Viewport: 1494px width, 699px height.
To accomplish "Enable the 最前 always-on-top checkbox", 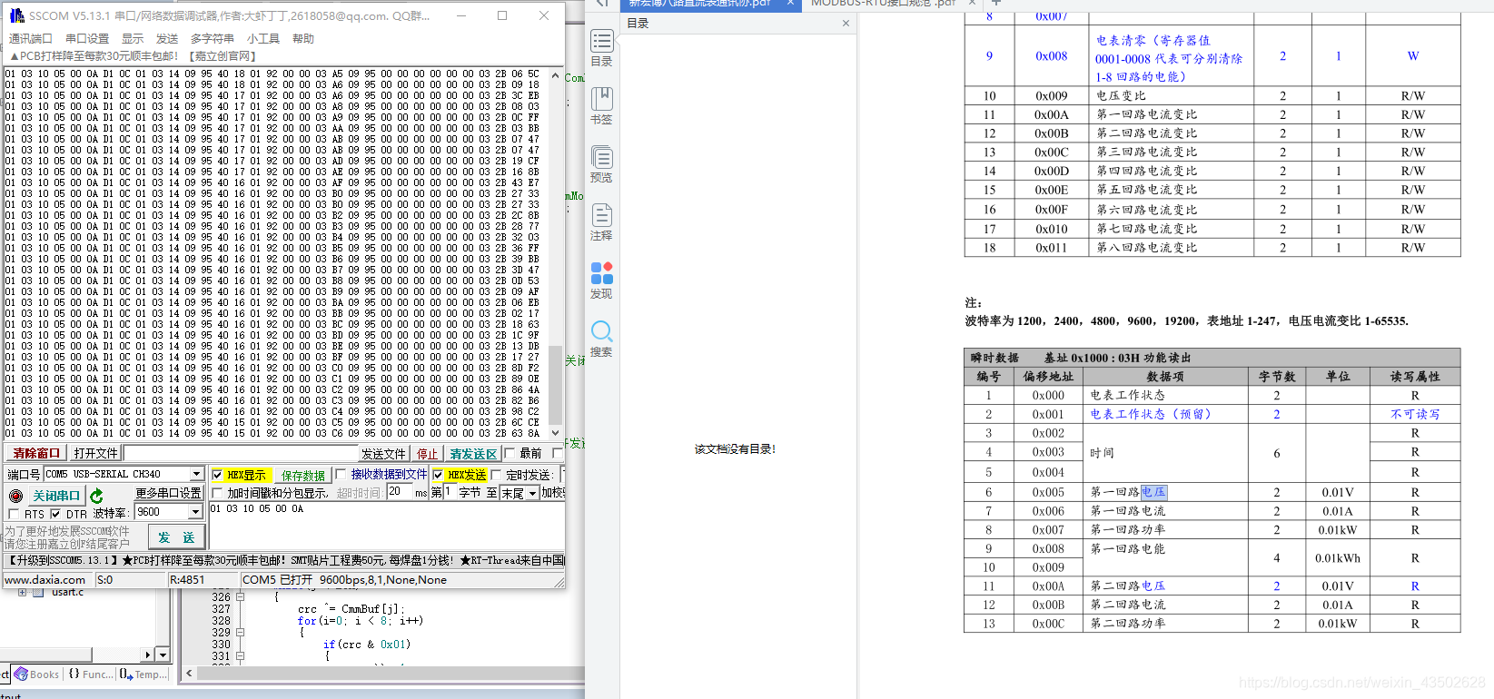I will pos(510,453).
